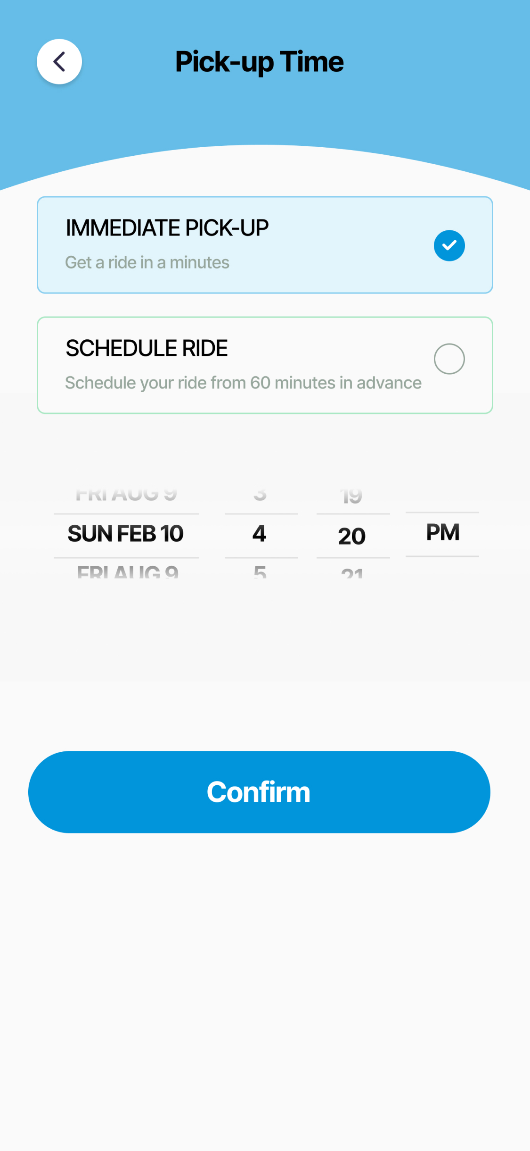Tap the IMMEDIATE PICK-UP heading text
This screenshot has width=530, height=1151.
[167, 228]
